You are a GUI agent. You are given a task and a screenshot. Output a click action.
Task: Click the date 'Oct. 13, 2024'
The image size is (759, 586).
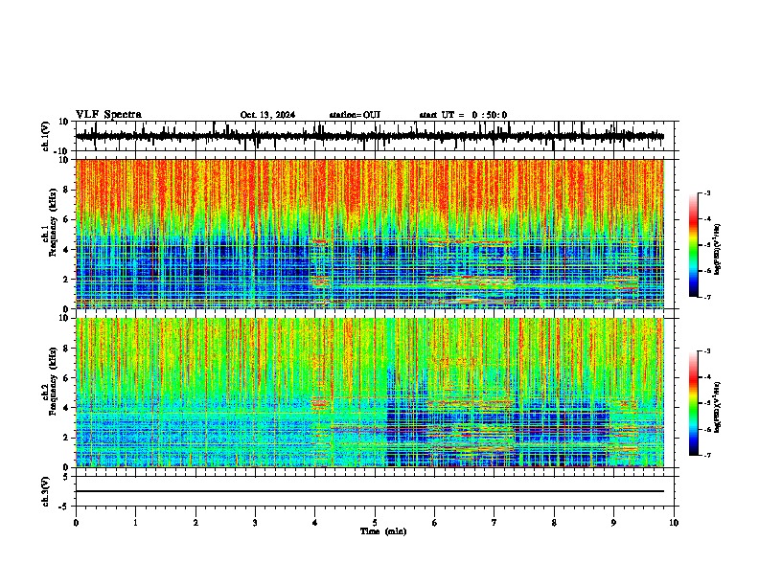click(x=267, y=115)
